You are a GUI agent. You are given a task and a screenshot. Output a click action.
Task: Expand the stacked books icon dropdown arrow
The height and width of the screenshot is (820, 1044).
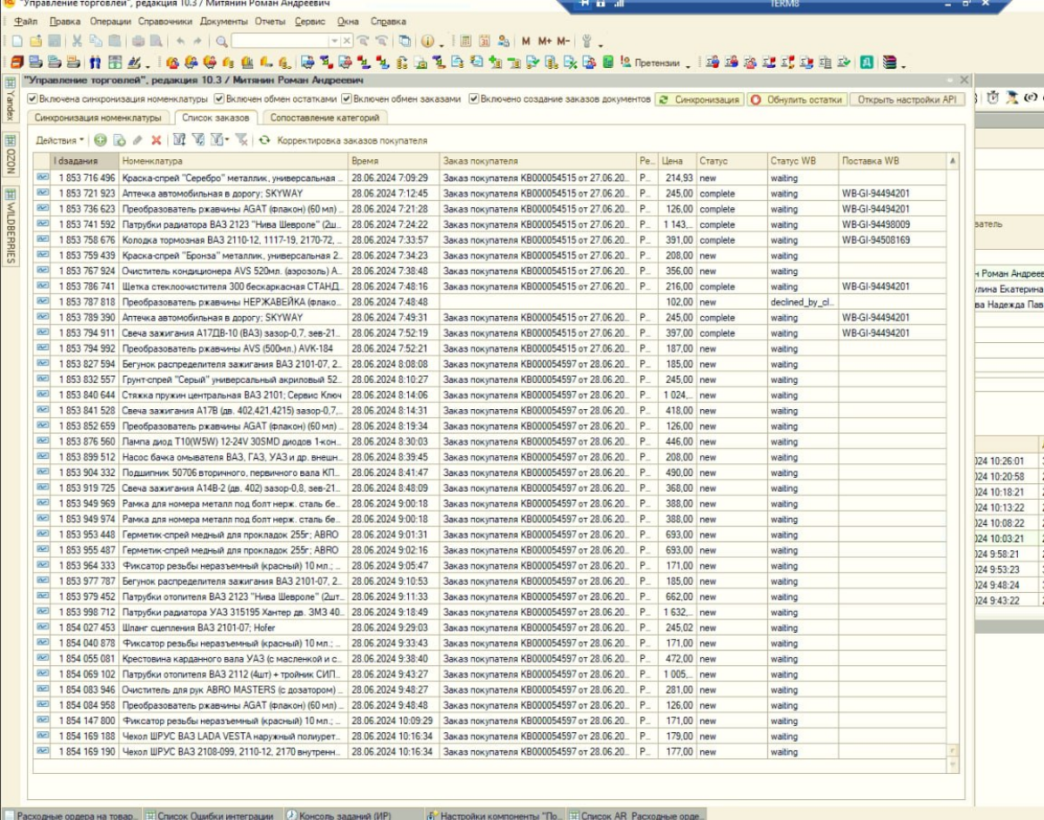click(x=903, y=65)
